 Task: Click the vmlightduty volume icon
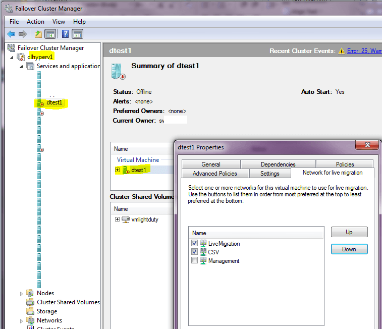coord(126,220)
